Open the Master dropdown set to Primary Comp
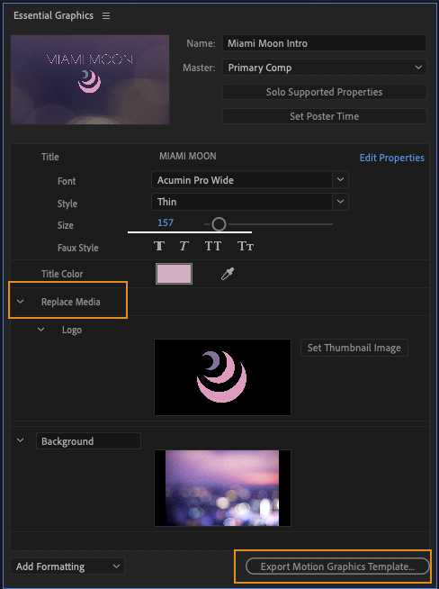The width and height of the screenshot is (439, 589). (324, 68)
